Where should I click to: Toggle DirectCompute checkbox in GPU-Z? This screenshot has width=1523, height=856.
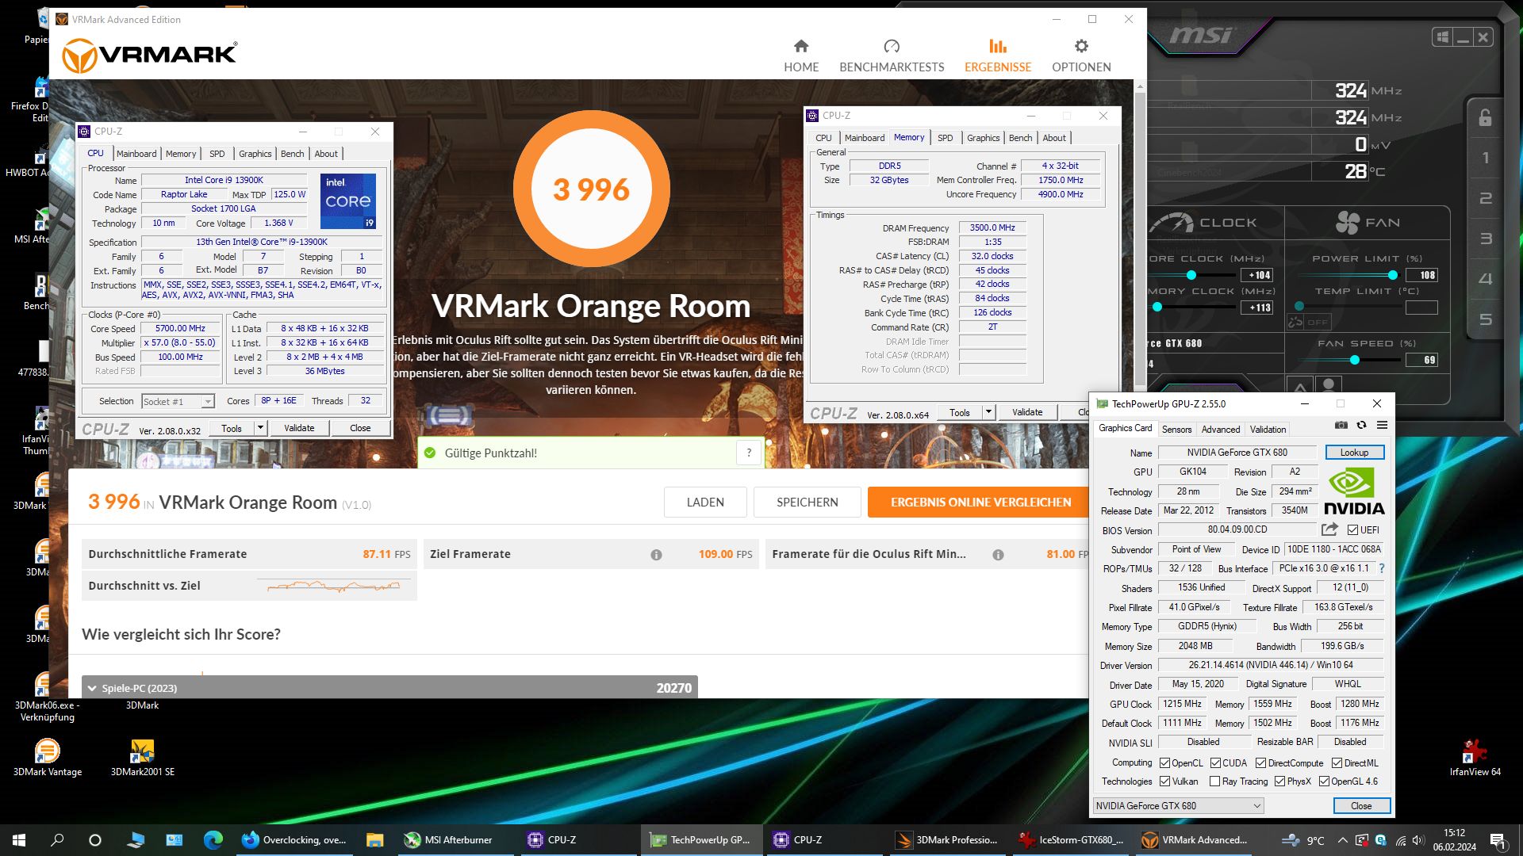click(x=1260, y=762)
